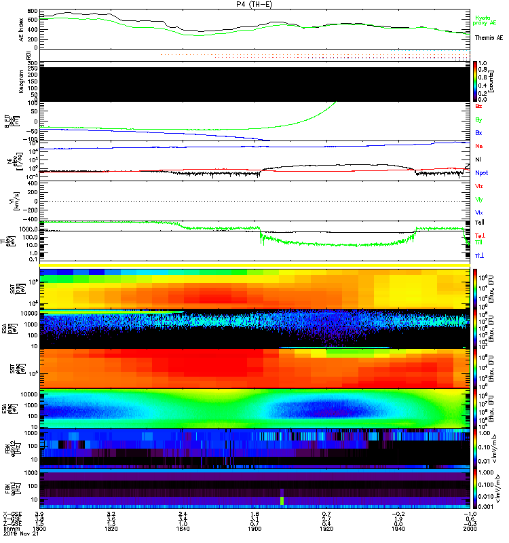Click the "2000" time axis label

click(470, 529)
